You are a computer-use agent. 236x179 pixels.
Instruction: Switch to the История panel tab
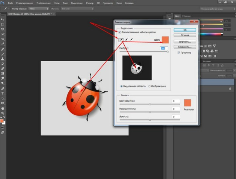pyautogui.click(x=207, y=61)
